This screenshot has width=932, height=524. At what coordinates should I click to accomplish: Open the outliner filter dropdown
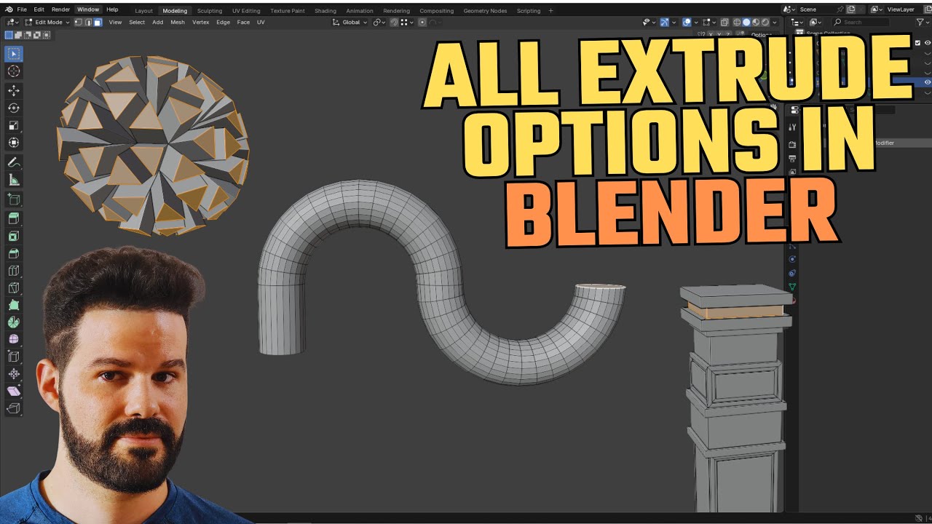(921, 22)
